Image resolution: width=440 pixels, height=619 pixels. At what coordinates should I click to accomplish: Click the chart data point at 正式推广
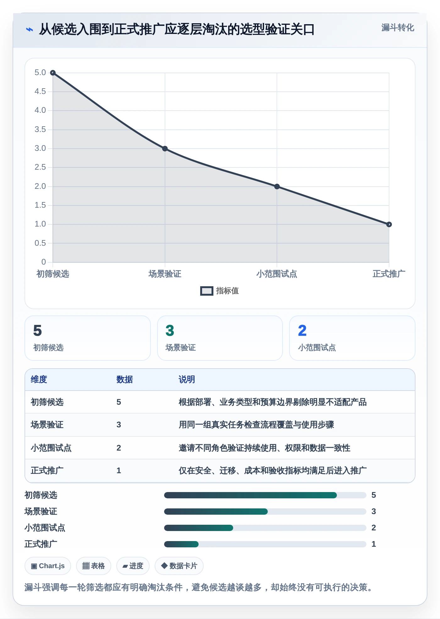coord(389,224)
